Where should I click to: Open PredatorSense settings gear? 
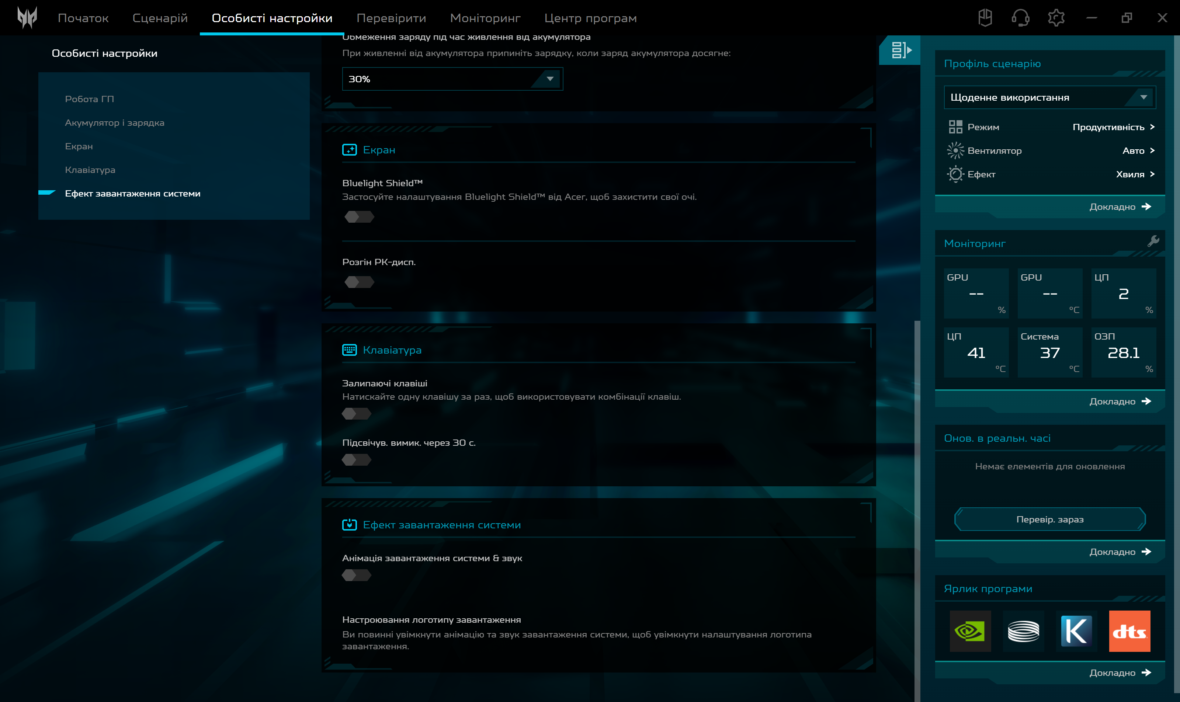pos(1056,17)
